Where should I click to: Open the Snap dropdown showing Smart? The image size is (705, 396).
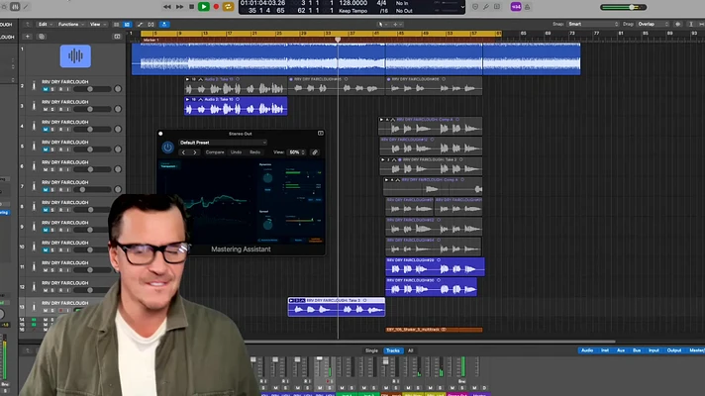592,25
